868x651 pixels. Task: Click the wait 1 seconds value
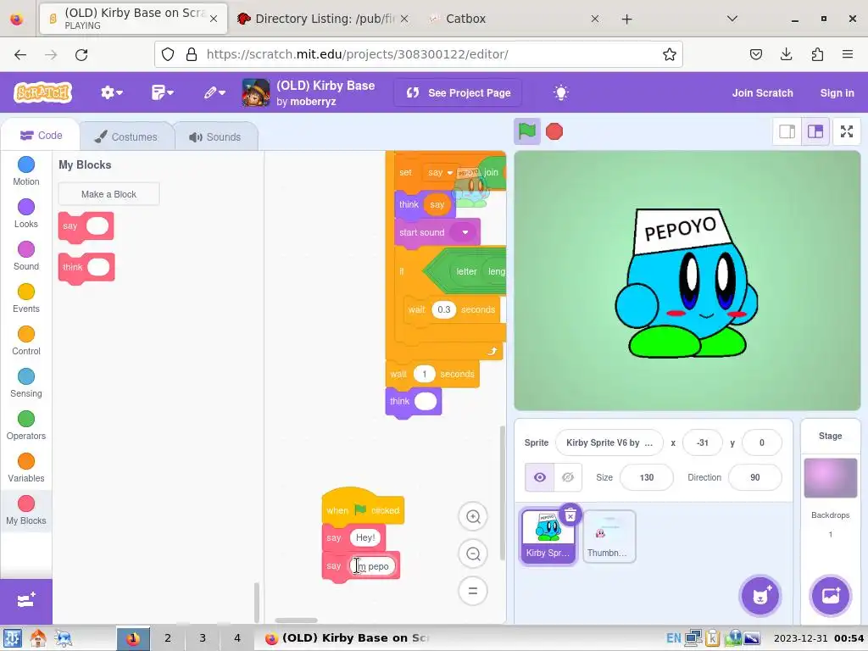point(424,374)
